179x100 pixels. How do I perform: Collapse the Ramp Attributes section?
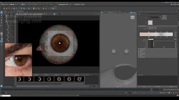[x=139, y=26]
